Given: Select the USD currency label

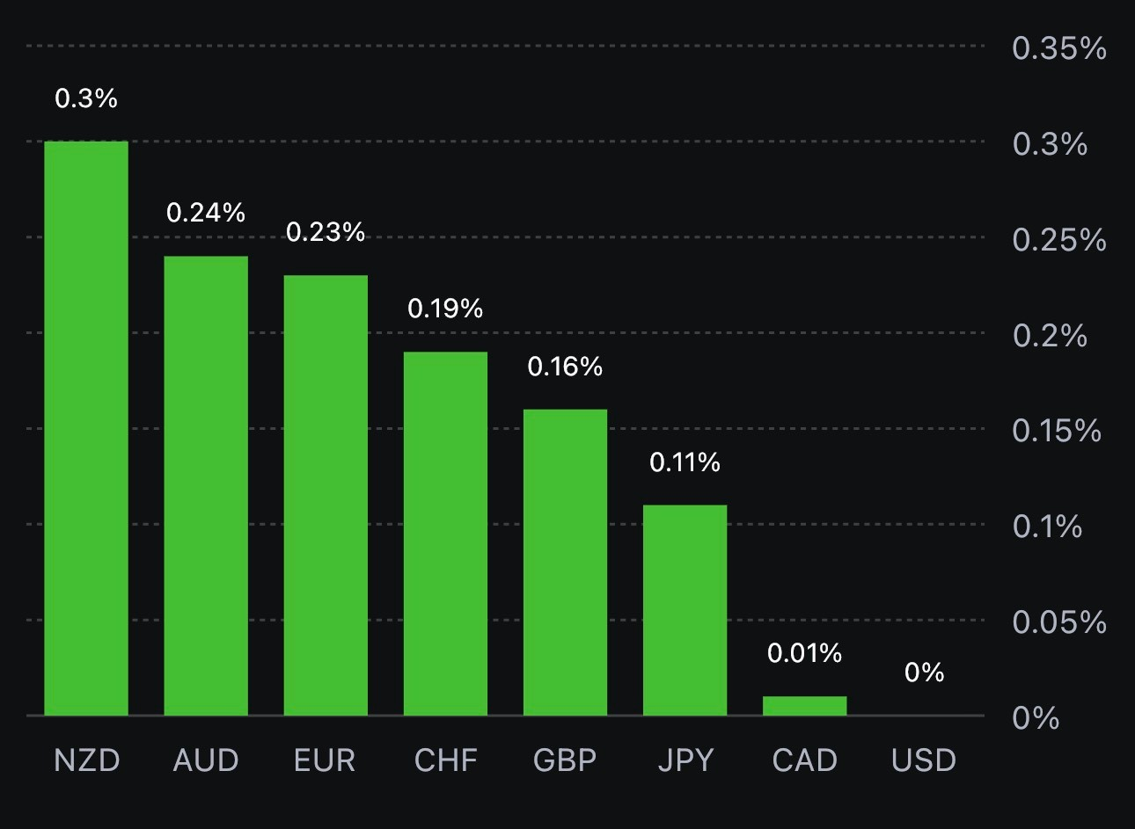Looking at the screenshot, I should (x=924, y=760).
